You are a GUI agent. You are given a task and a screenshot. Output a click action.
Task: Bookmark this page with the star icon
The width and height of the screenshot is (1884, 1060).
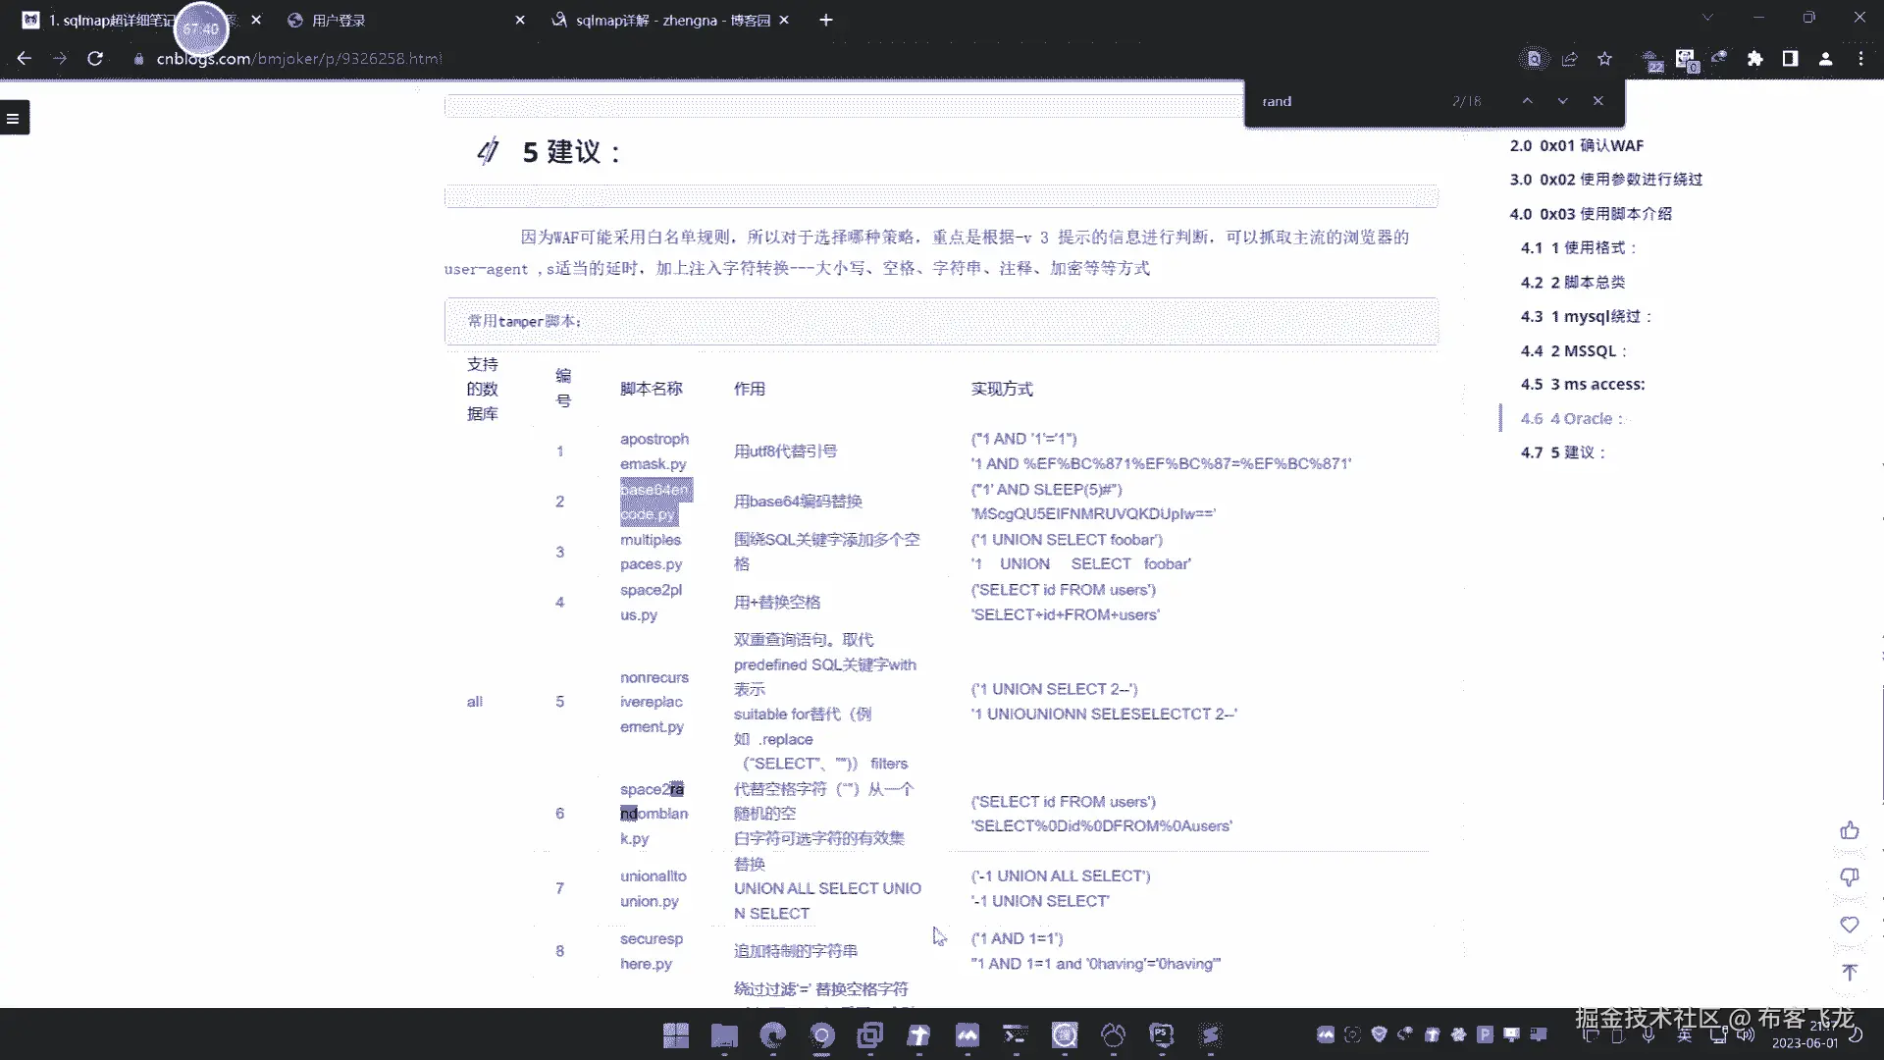tap(1604, 59)
